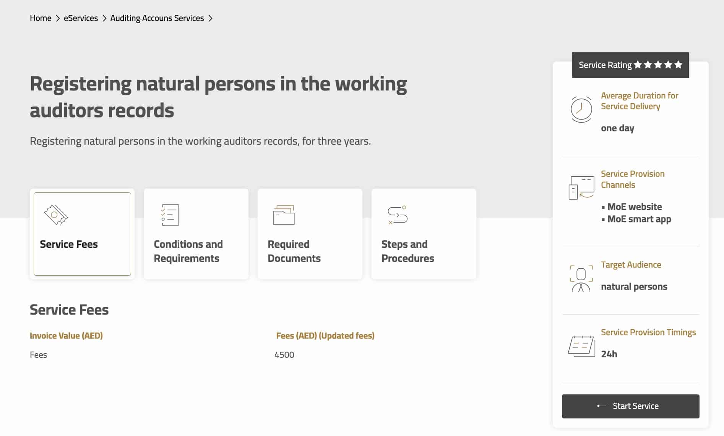
Task: Click the 4500 fee value
Action: click(x=284, y=354)
